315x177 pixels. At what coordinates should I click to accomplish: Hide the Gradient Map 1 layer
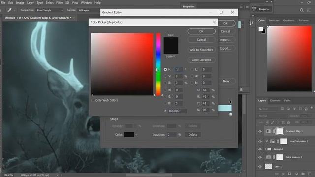pyautogui.click(x=260, y=131)
